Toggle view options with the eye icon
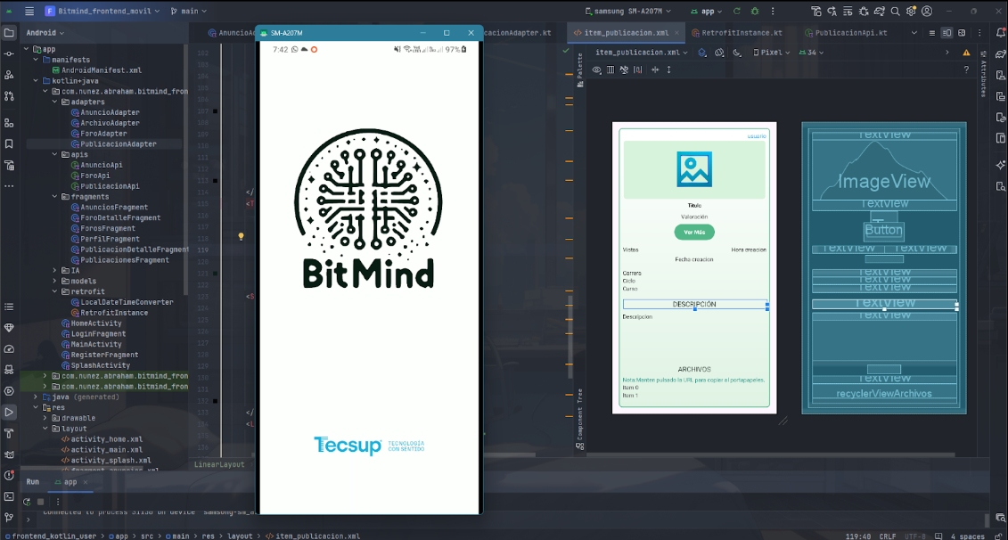 coord(596,69)
